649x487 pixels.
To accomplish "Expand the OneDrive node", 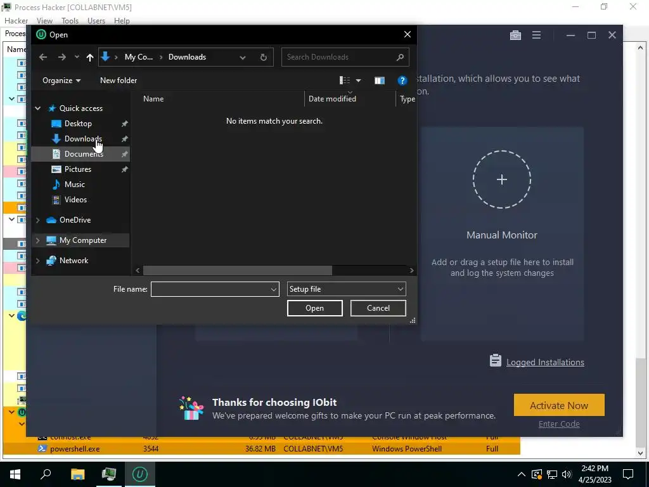I will click(x=37, y=220).
